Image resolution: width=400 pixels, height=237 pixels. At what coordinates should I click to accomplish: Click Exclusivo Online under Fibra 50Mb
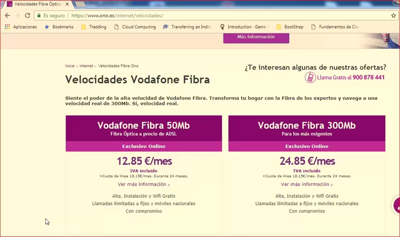pyautogui.click(x=144, y=146)
